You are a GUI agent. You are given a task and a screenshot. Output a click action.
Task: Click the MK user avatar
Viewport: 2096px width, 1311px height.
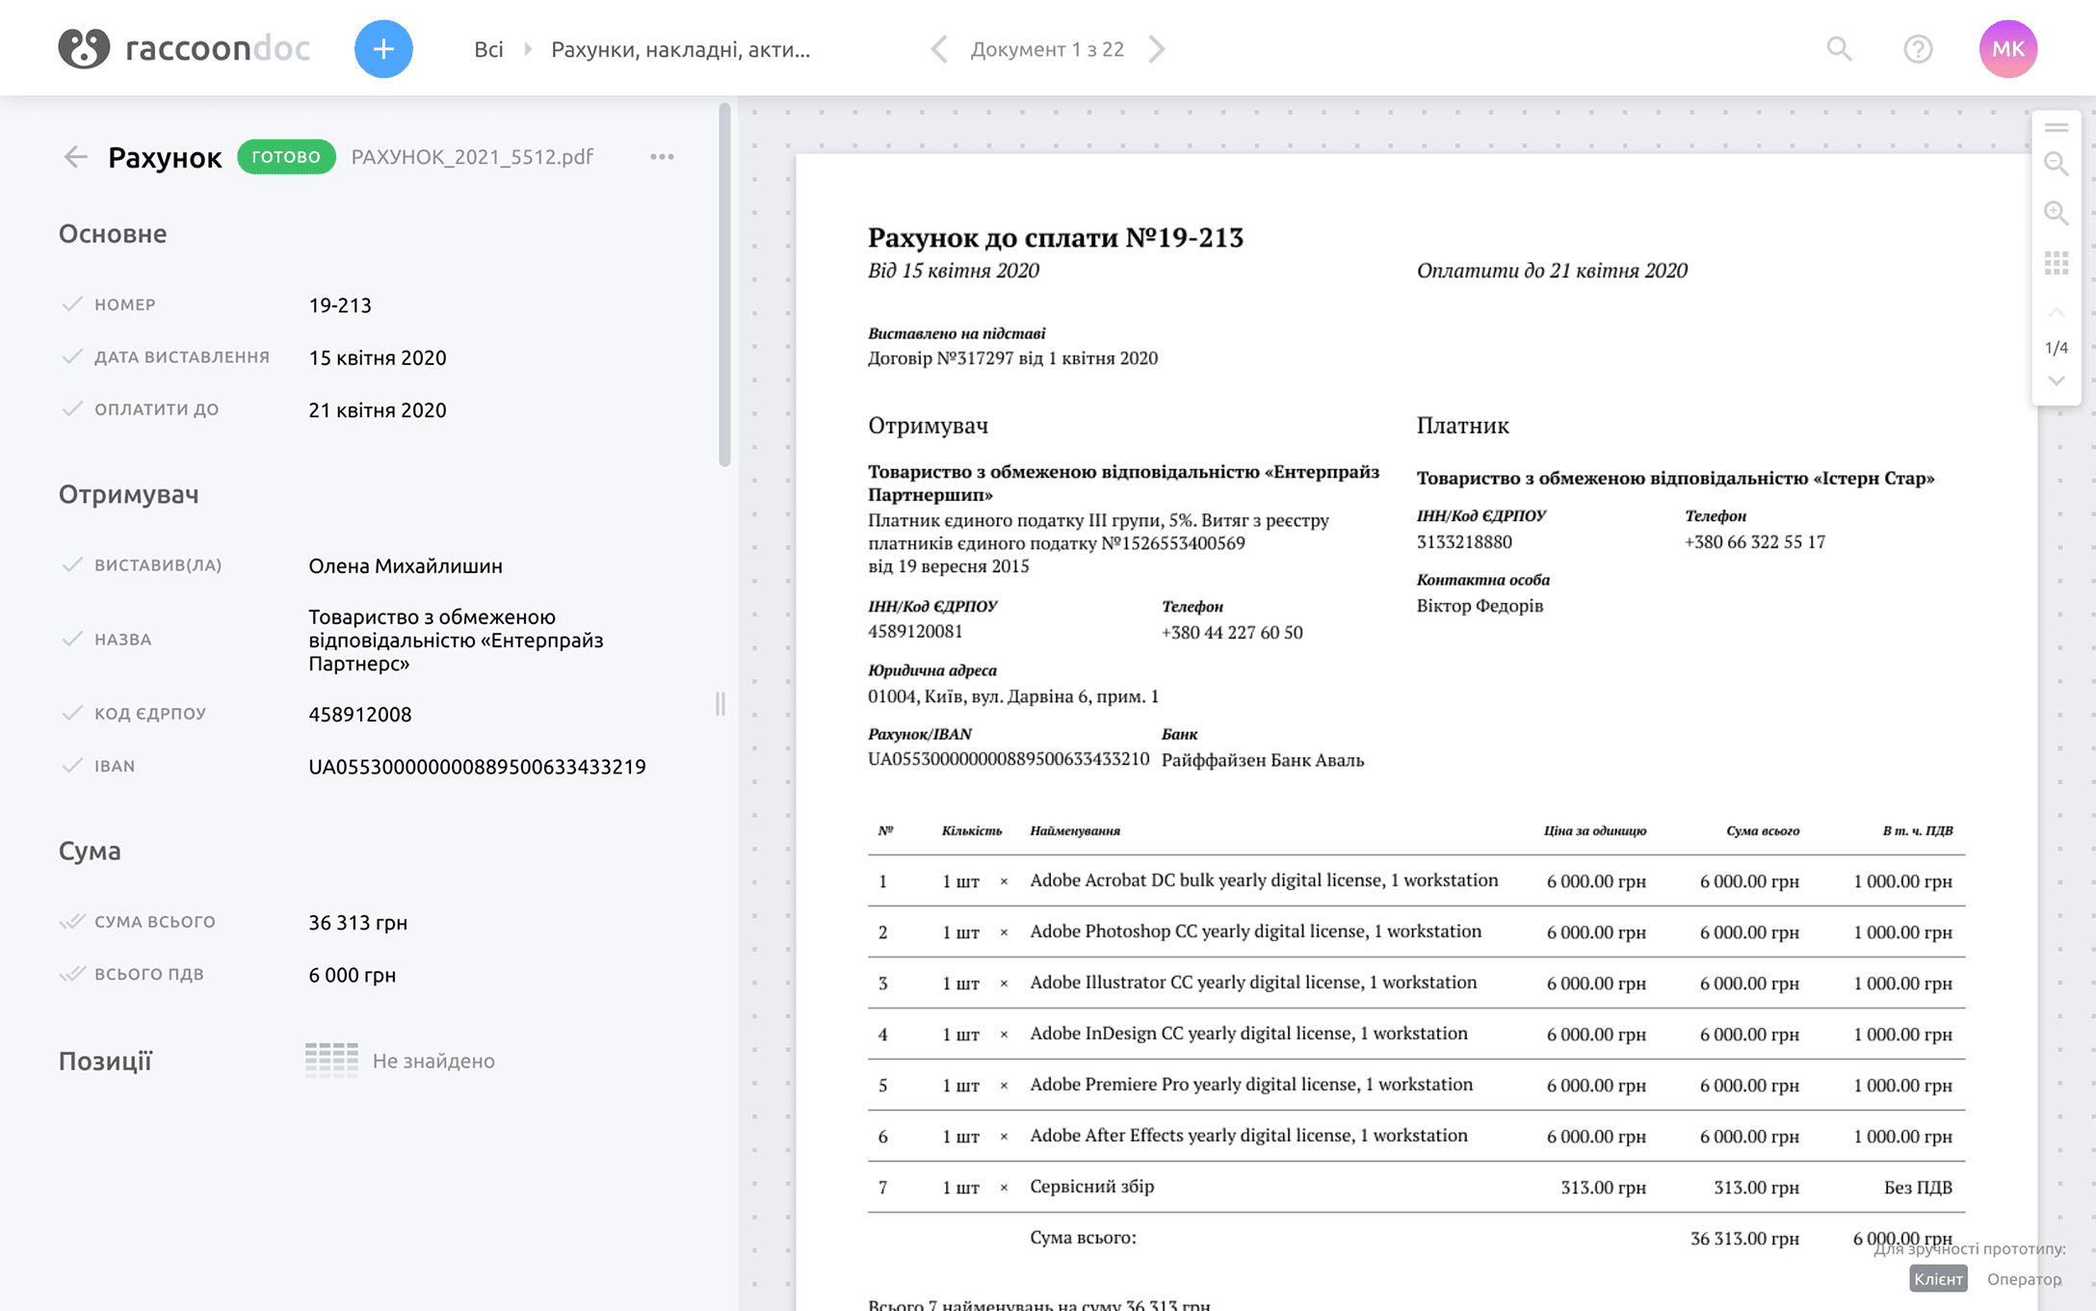(x=2007, y=49)
